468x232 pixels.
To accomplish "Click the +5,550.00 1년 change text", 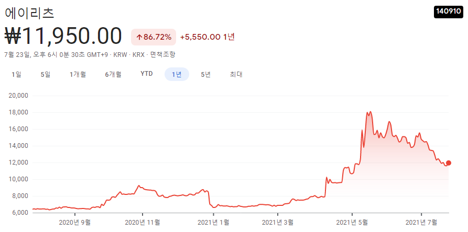I will click(x=208, y=37).
